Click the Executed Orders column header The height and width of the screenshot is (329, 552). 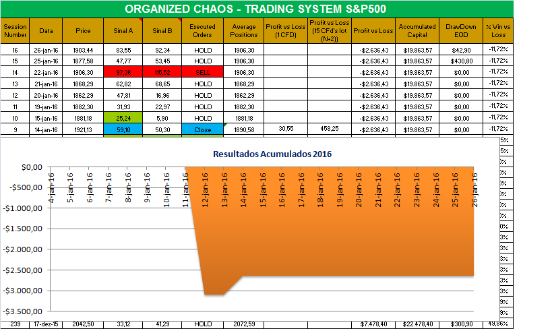click(x=202, y=31)
